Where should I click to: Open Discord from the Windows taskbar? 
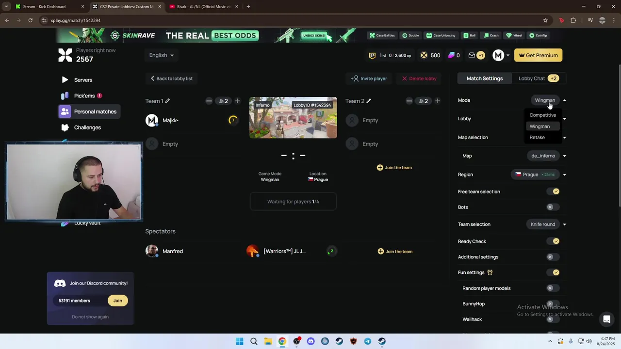pos(310,341)
